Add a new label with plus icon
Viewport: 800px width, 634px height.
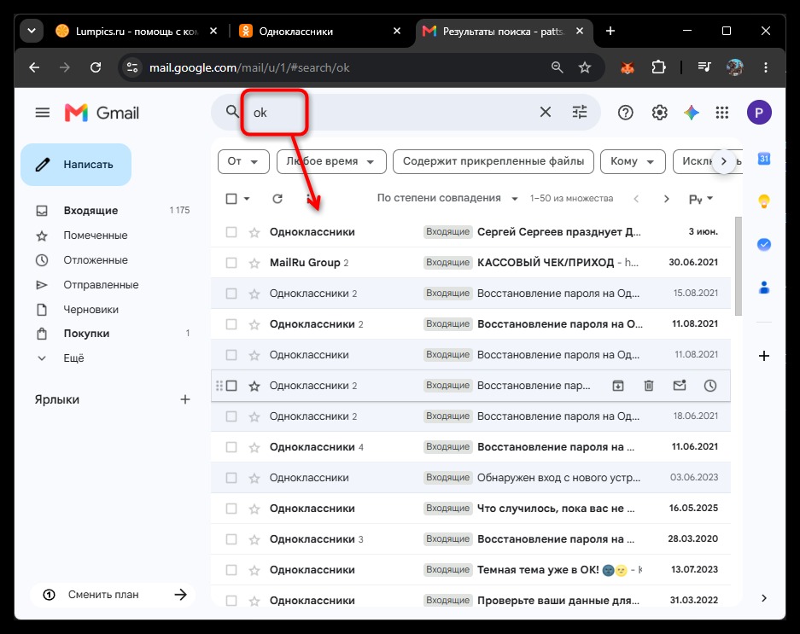(185, 399)
